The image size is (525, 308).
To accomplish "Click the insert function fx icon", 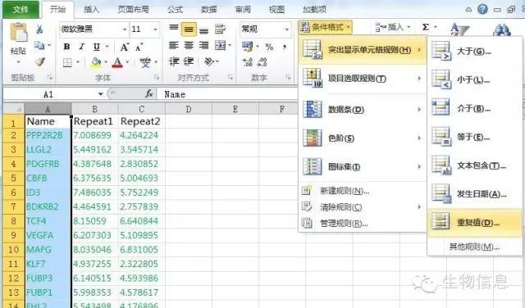I will (x=148, y=94).
